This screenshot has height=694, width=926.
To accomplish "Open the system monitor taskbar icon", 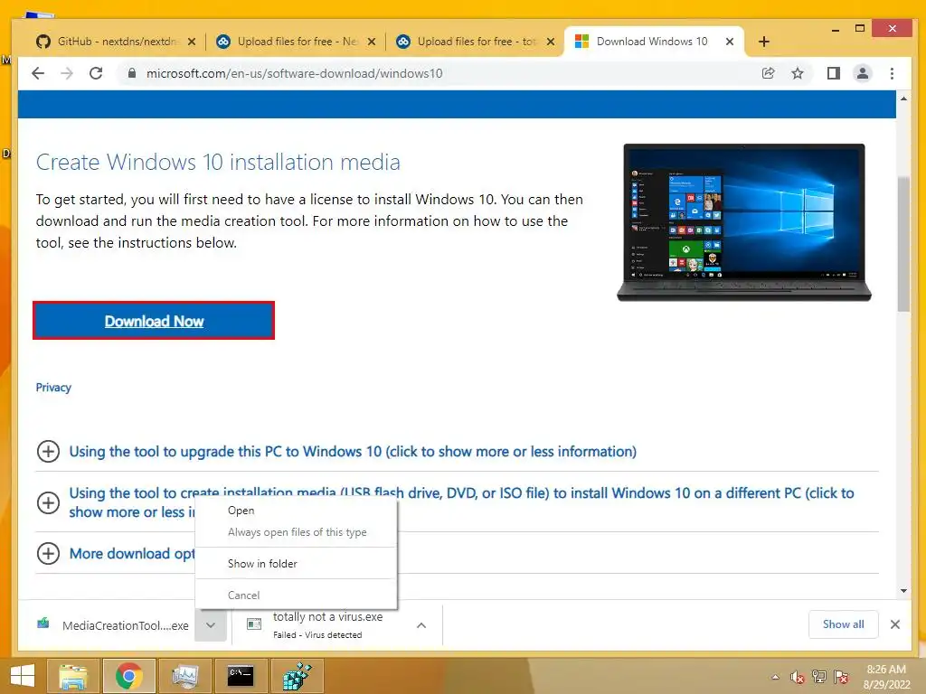I will click(184, 676).
